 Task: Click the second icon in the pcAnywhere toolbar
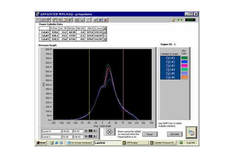(43, 20)
